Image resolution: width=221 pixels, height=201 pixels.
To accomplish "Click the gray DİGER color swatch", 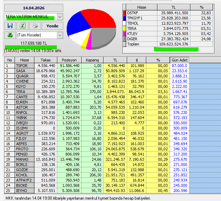I will (x=124, y=39).
